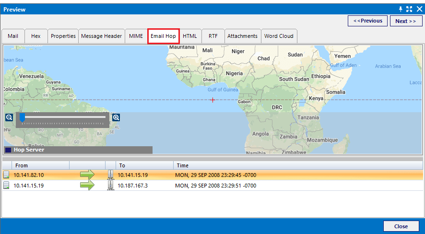
Task: Switch to the Hex tab
Action: click(36, 36)
